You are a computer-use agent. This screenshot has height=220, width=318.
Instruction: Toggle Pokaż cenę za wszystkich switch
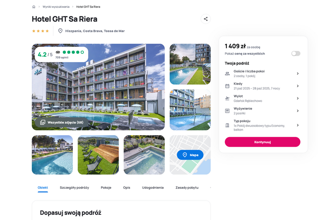[x=296, y=53]
